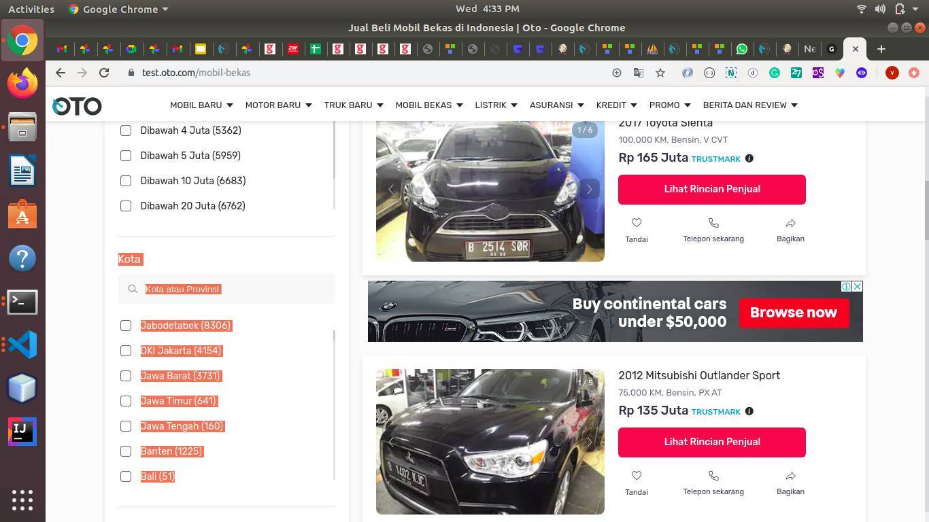Open the Chrome profile avatar V
The height and width of the screenshot is (522, 929).
pyautogui.click(x=892, y=73)
